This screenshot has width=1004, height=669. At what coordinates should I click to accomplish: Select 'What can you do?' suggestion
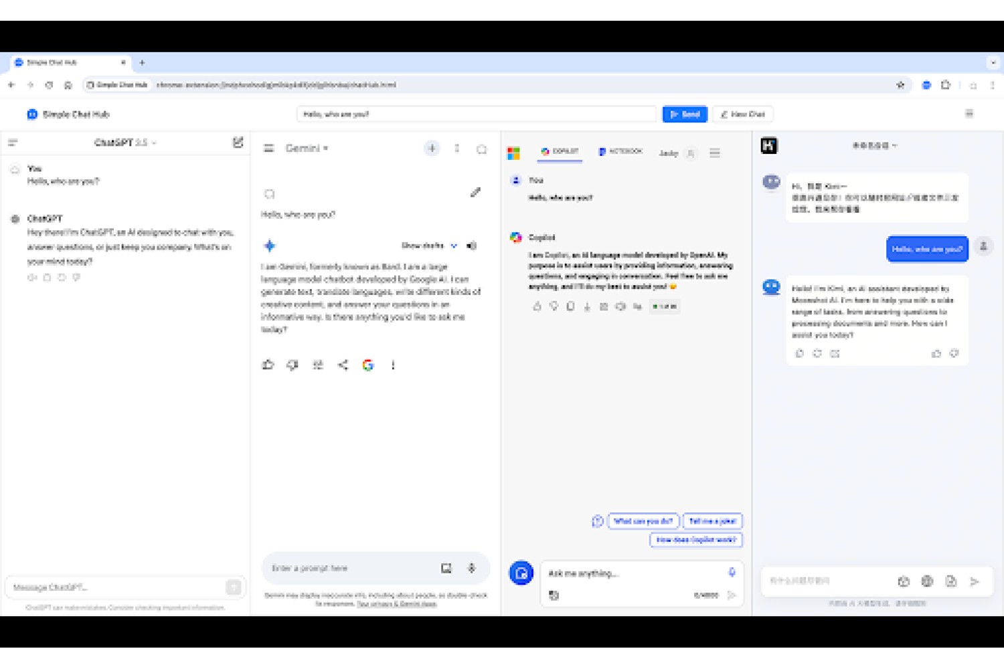point(643,521)
